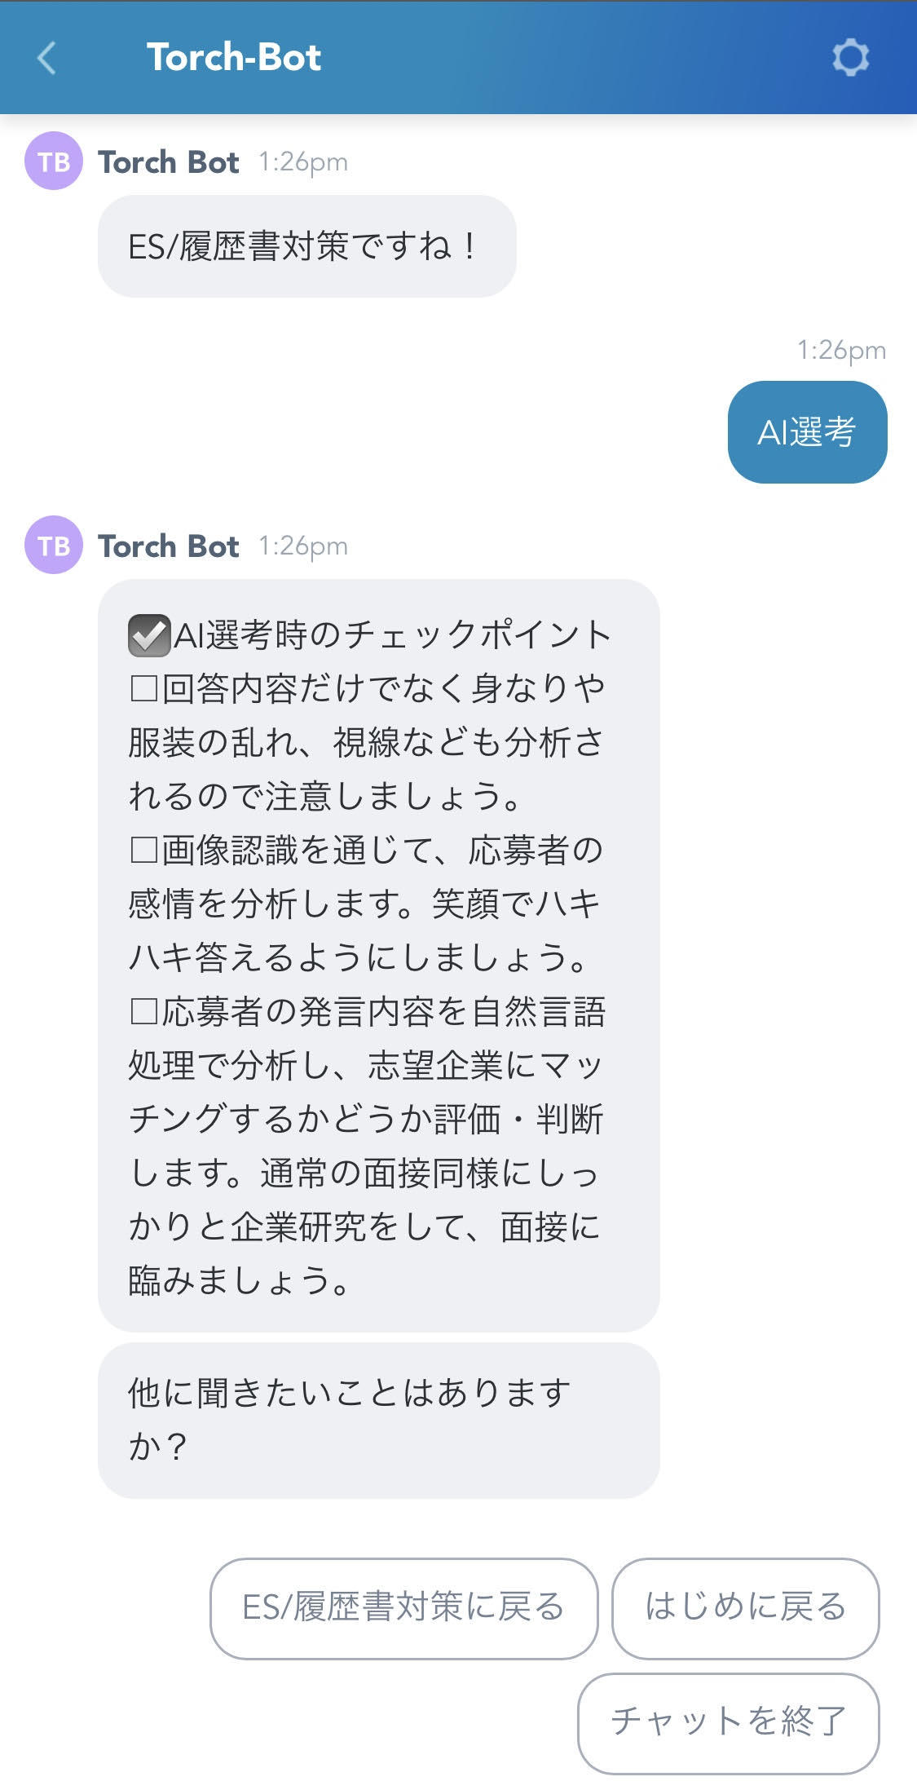Tap the back arrow in header

[46, 58]
